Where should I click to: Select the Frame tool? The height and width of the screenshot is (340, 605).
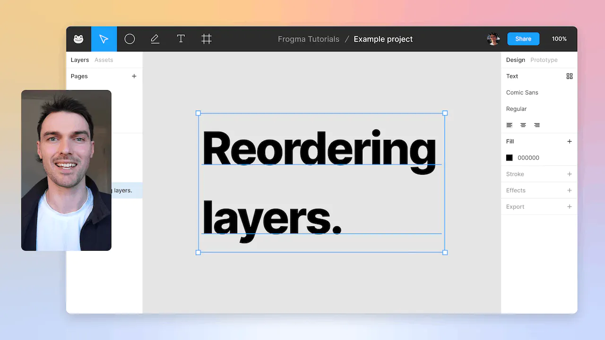207,39
